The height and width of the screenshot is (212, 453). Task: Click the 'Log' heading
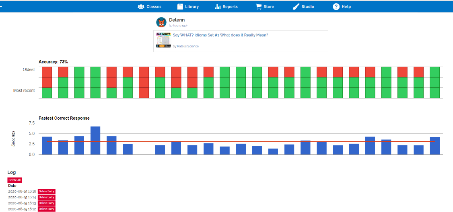12,172
